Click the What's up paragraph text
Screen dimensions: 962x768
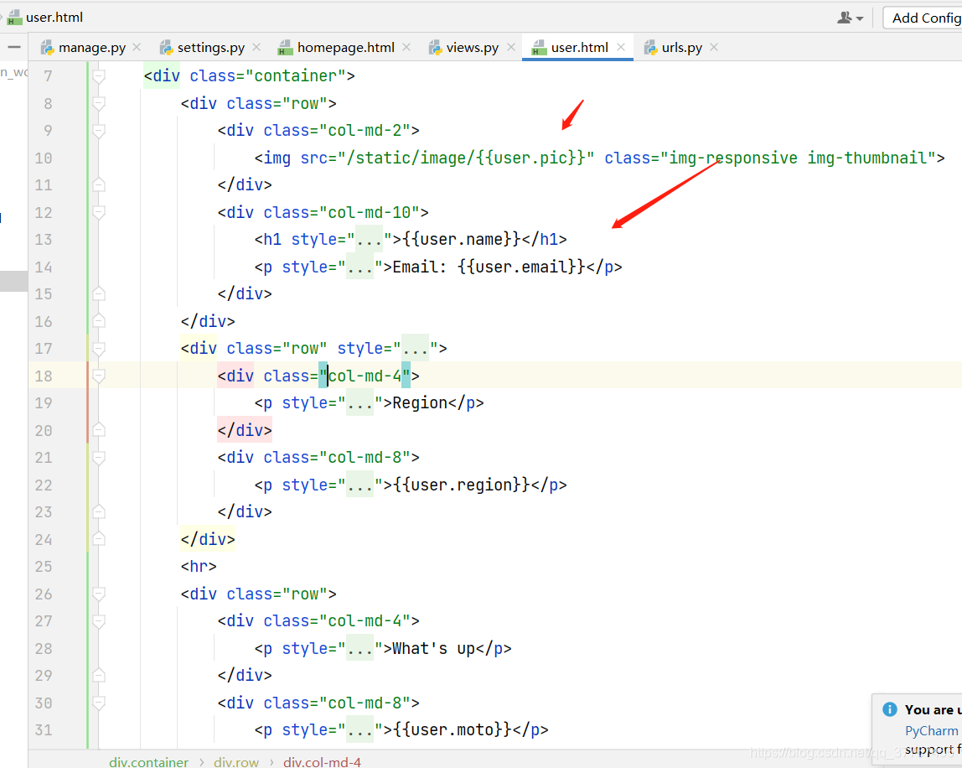434,648
